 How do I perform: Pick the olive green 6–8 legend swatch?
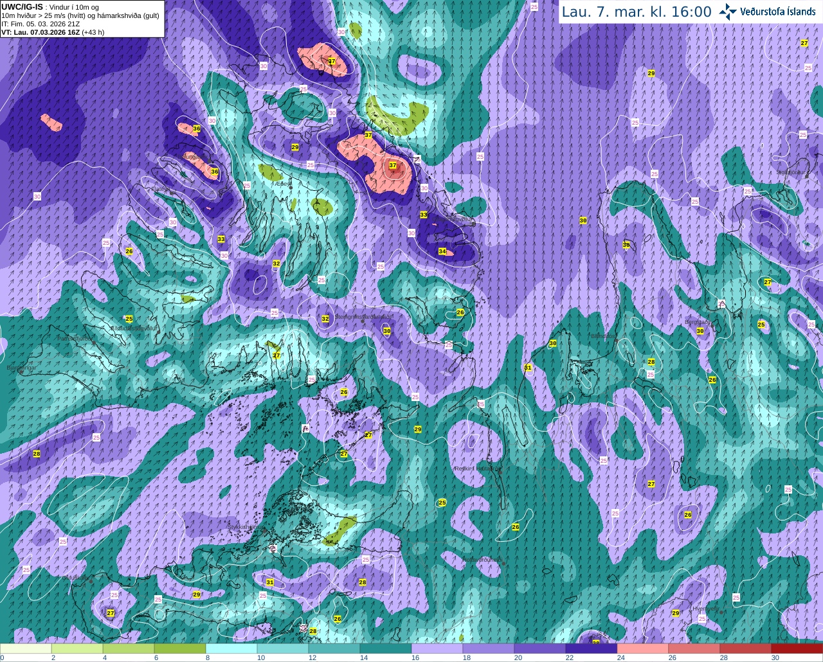pos(180,649)
